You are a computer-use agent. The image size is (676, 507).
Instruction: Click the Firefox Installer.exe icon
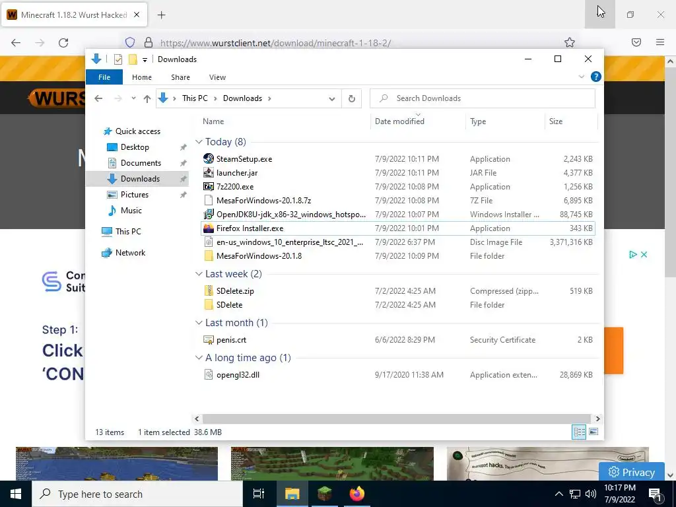point(209,228)
